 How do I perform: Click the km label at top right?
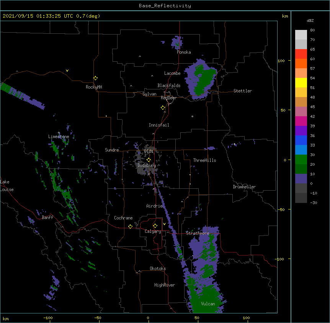coord(285,16)
